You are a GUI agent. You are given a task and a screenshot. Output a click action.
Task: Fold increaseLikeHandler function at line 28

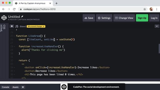pos(14,46)
